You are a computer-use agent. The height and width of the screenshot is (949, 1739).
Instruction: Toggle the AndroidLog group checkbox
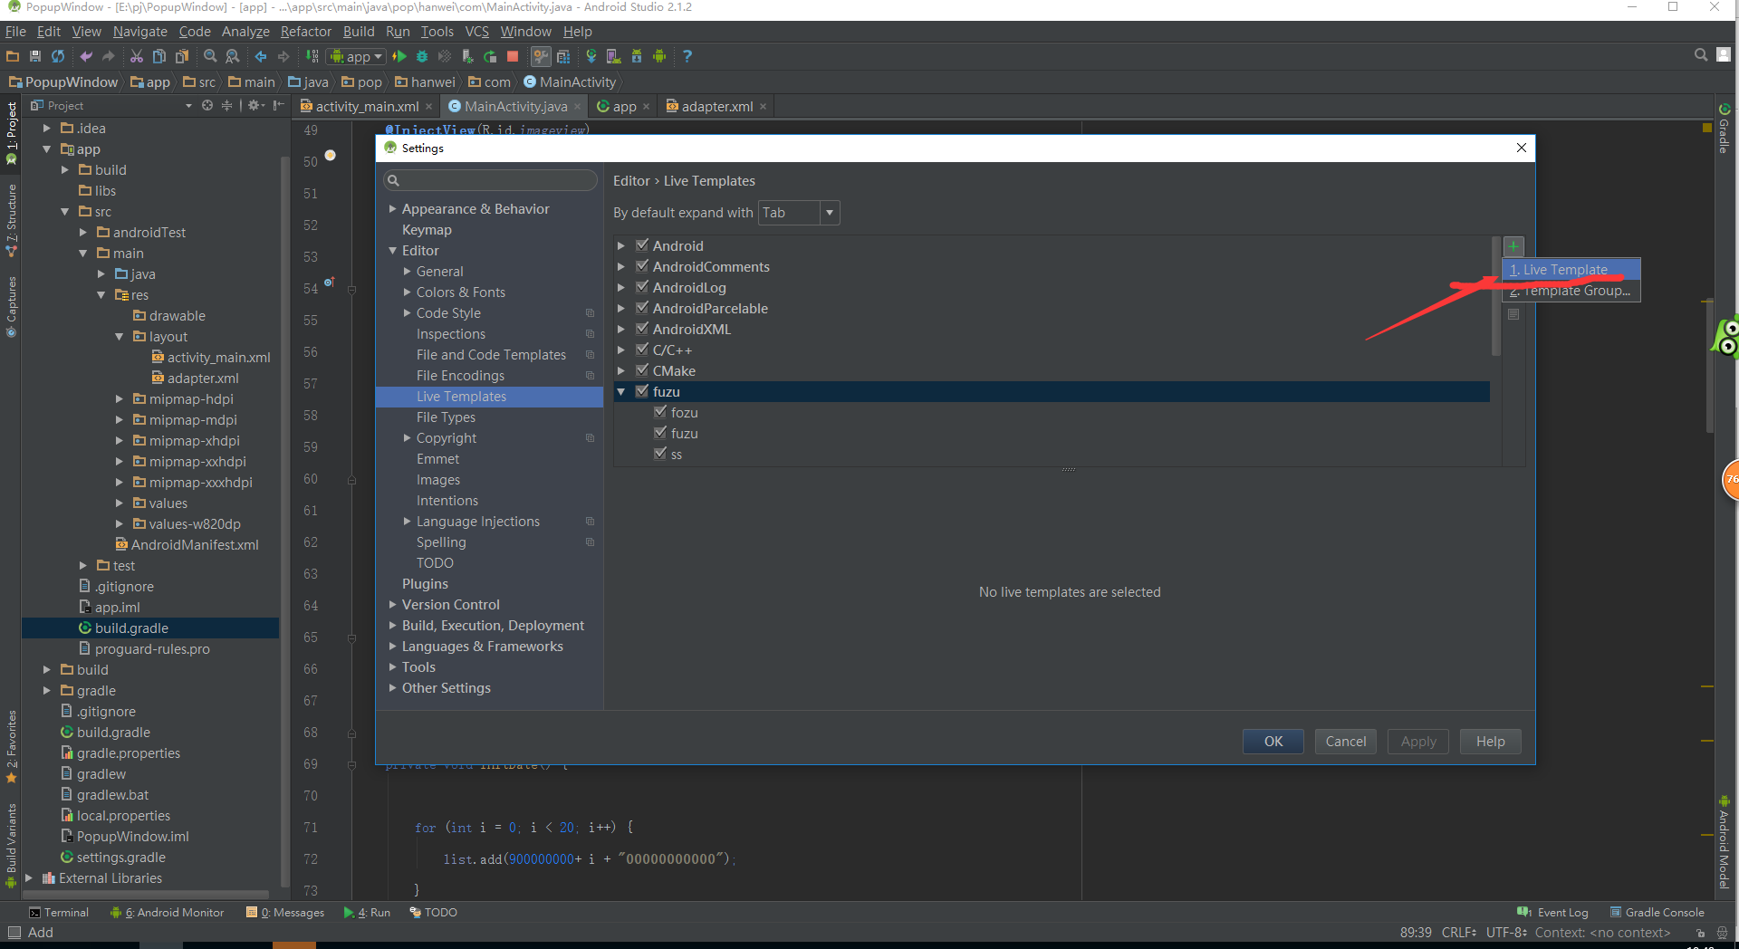pos(642,287)
